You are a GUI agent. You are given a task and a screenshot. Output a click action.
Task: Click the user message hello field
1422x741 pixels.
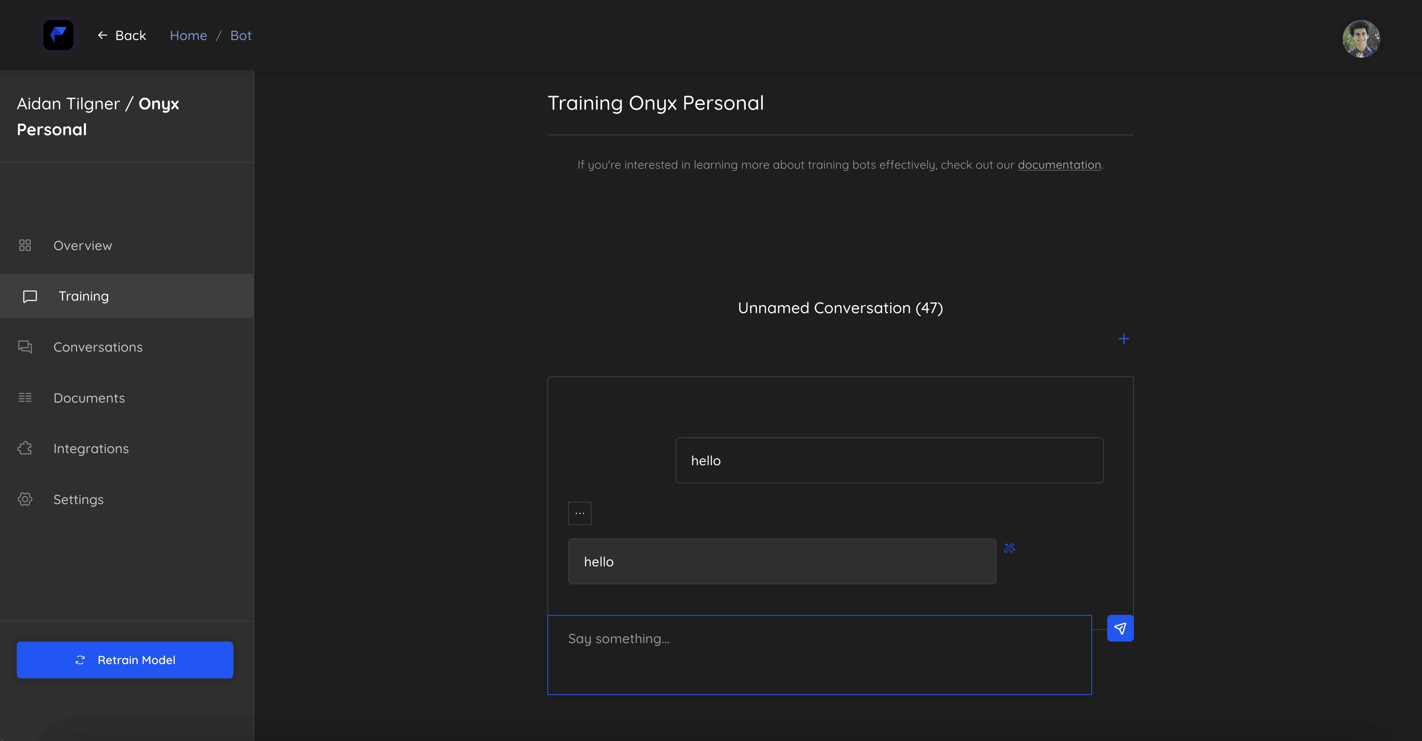(889, 460)
